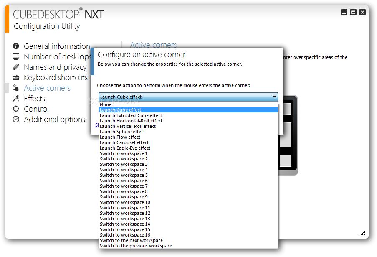Image resolution: width=377 pixels, height=257 pixels.
Task: Click the Number of desktops monitor icon
Action: point(16,56)
